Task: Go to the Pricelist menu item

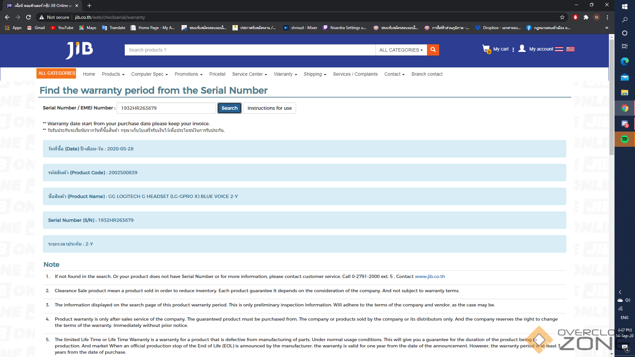Action: [217, 74]
